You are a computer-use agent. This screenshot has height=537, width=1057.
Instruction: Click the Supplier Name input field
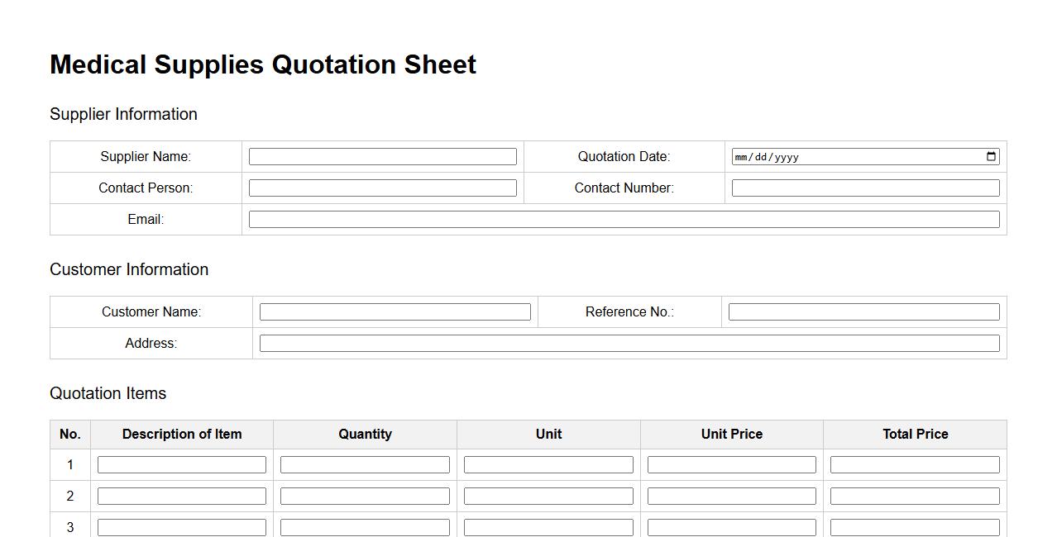pyautogui.click(x=382, y=157)
